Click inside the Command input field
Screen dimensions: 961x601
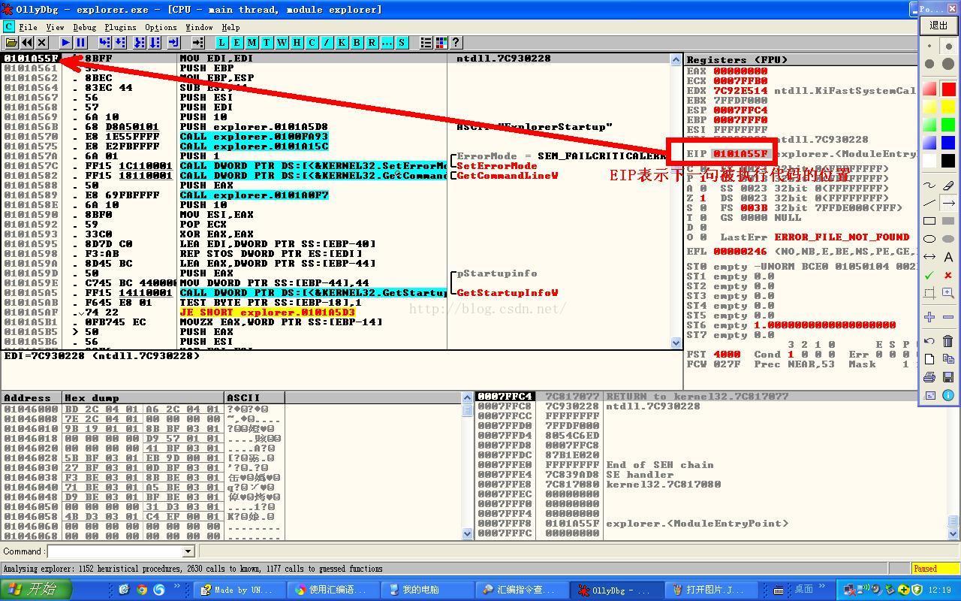pos(114,551)
